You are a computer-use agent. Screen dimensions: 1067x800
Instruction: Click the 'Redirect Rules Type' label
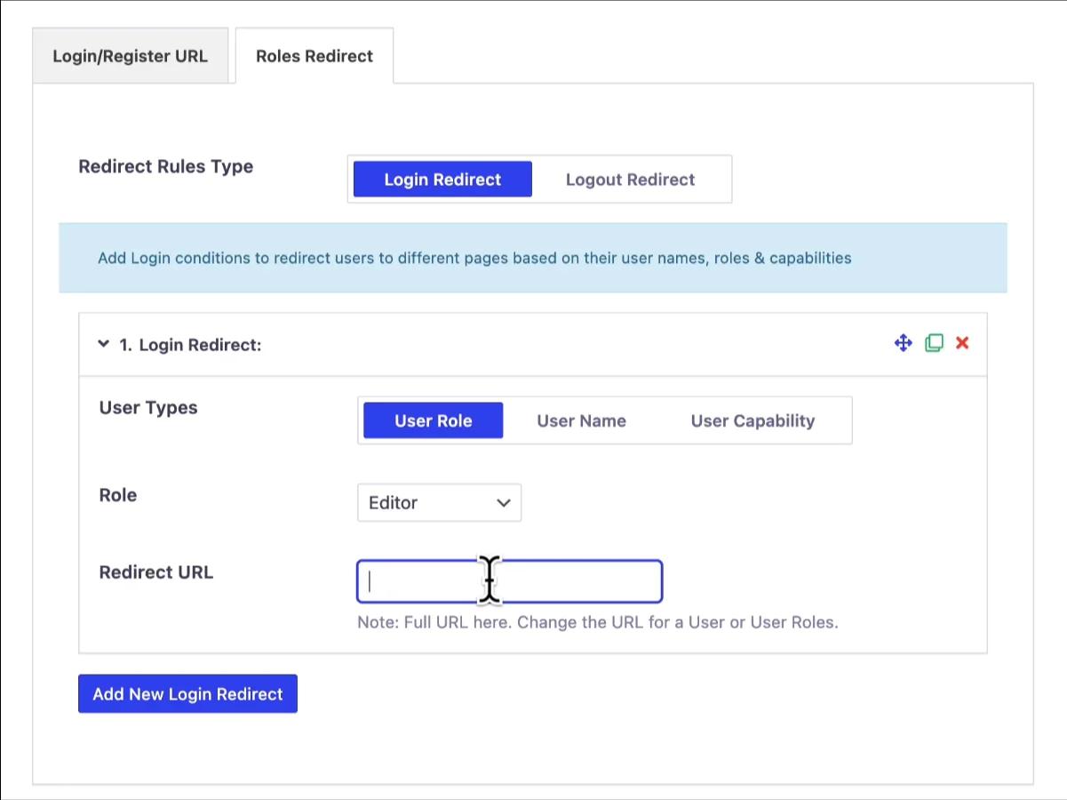pos(165,167)
